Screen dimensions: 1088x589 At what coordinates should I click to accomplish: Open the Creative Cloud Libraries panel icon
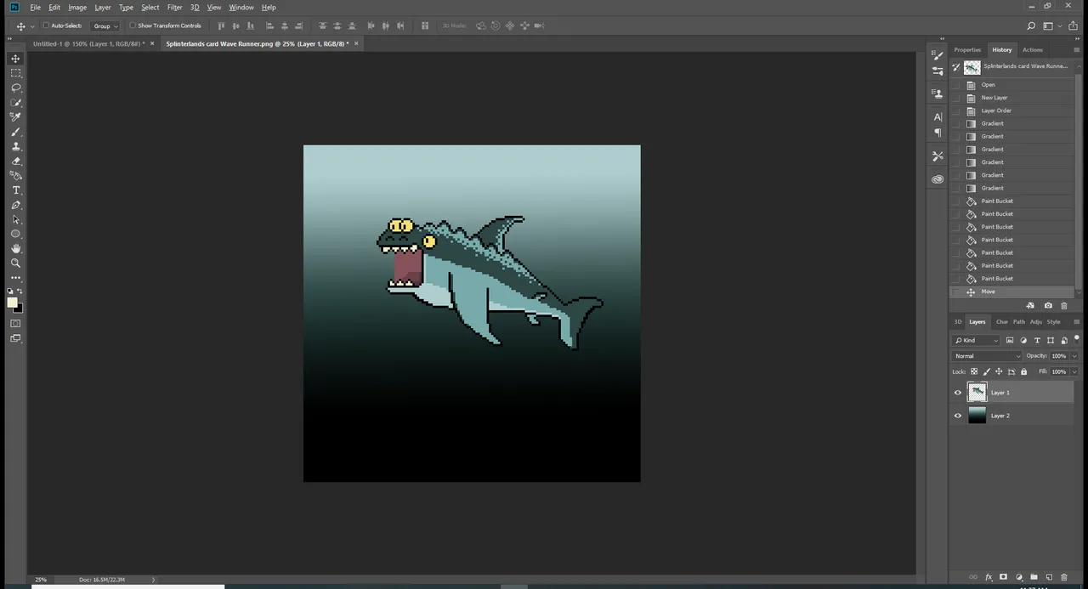(x=938, y=179)
